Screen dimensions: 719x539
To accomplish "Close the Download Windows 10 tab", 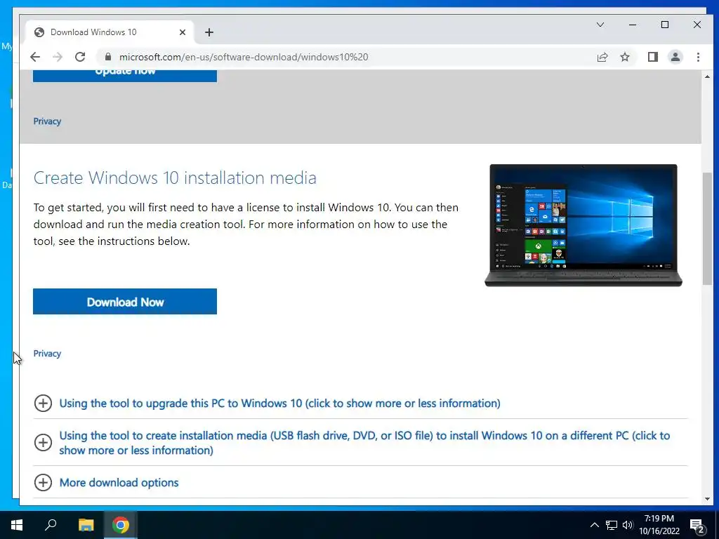I will [x=182, y=32].
